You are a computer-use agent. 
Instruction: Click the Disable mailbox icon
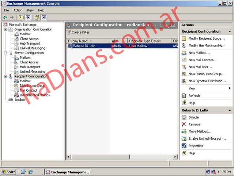click(184, 117)
